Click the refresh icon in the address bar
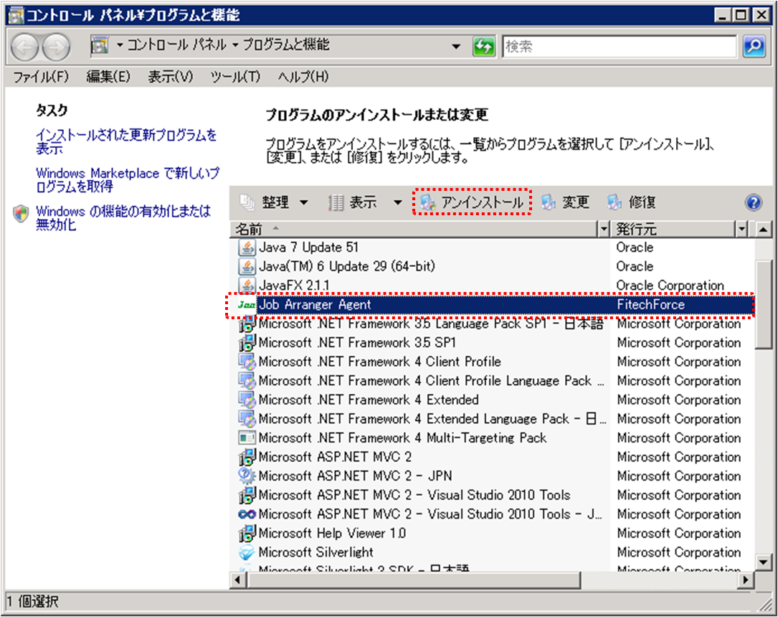 click(483, 46)
